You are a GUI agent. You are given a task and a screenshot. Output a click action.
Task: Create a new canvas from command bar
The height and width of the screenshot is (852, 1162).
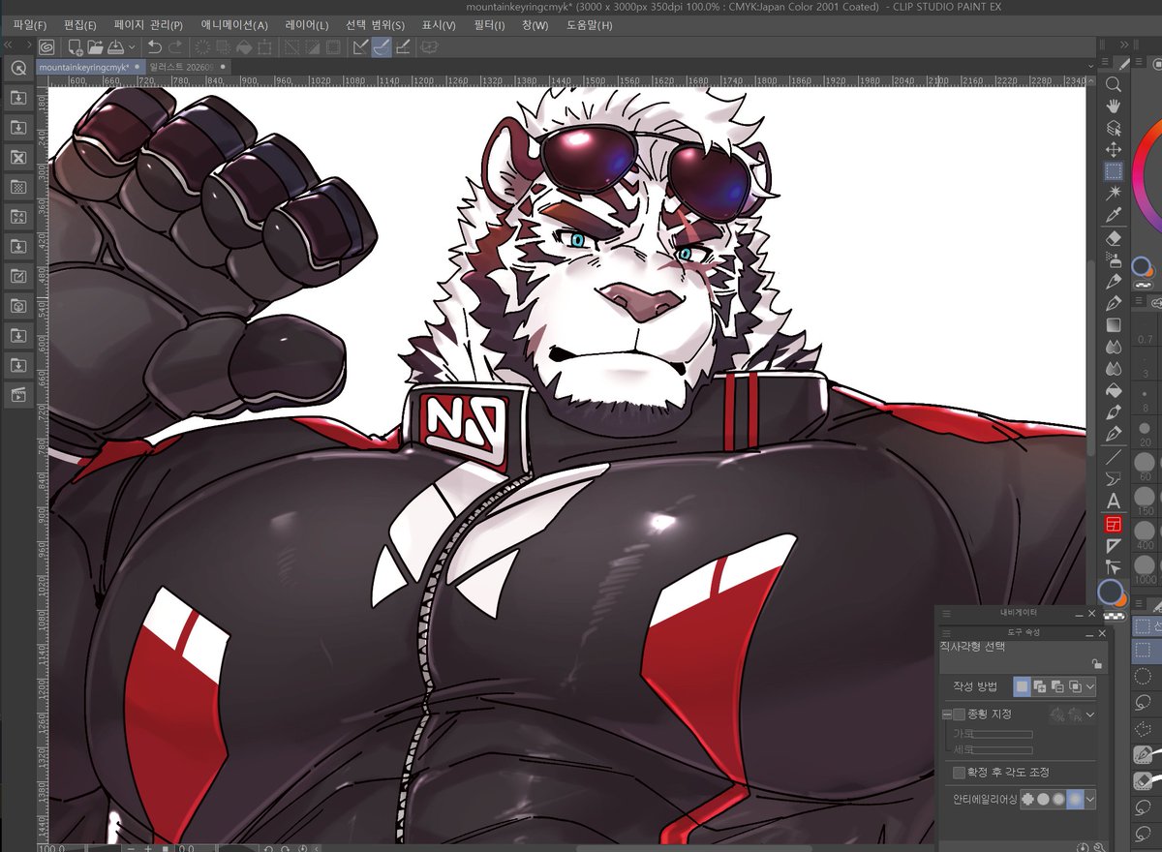click(76, 46)
